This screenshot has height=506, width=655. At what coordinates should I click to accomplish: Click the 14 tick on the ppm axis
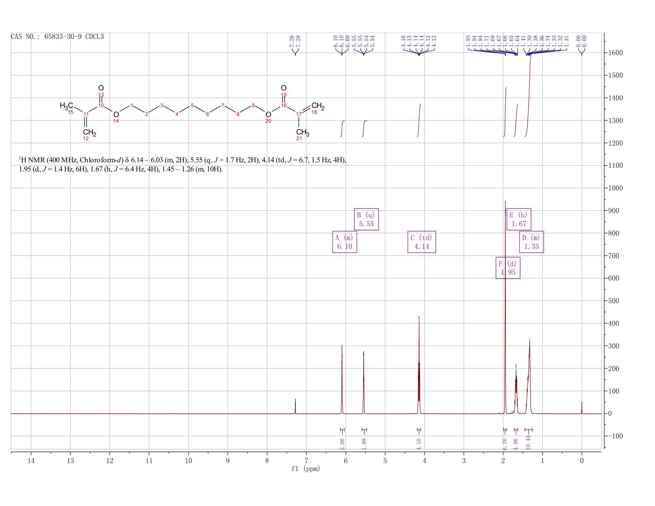pos(31,460)
